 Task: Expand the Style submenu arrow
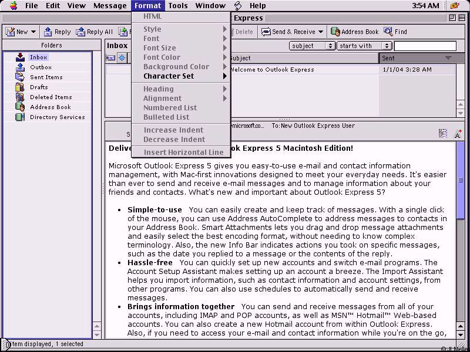[x=225, y=29]
